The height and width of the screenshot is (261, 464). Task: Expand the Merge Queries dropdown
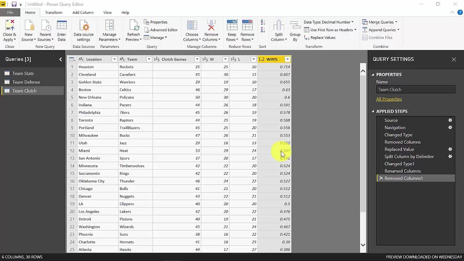396,22
